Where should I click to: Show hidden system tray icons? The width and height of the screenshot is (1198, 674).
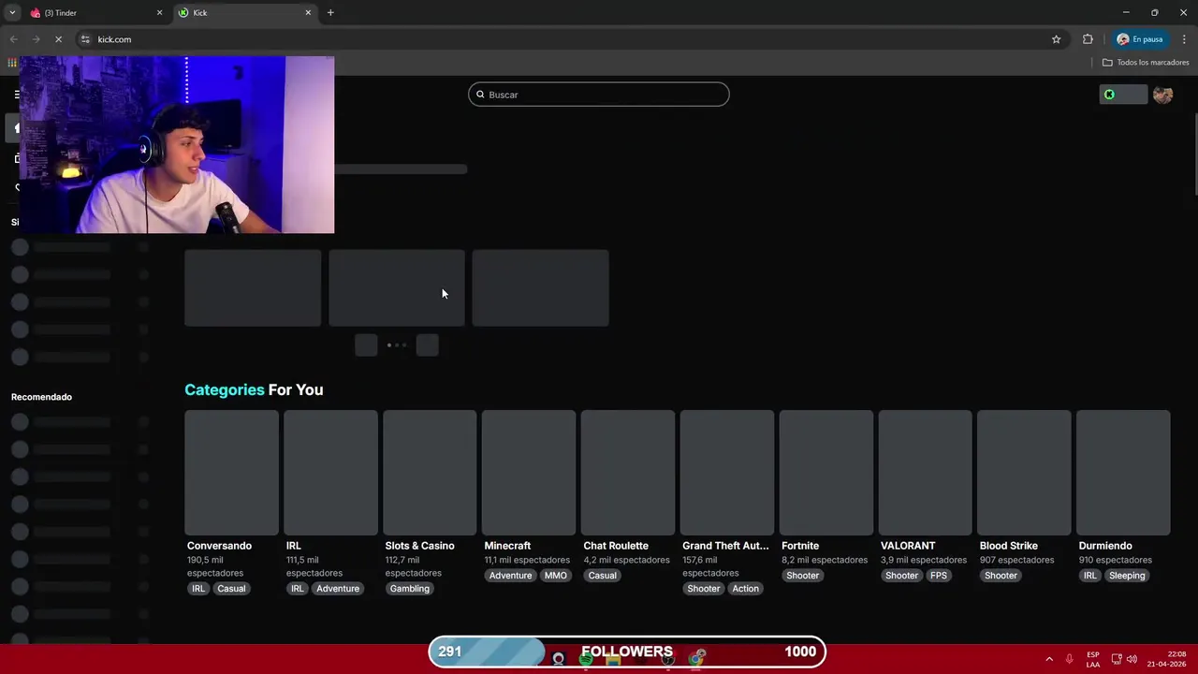(x=1048, y=659)
